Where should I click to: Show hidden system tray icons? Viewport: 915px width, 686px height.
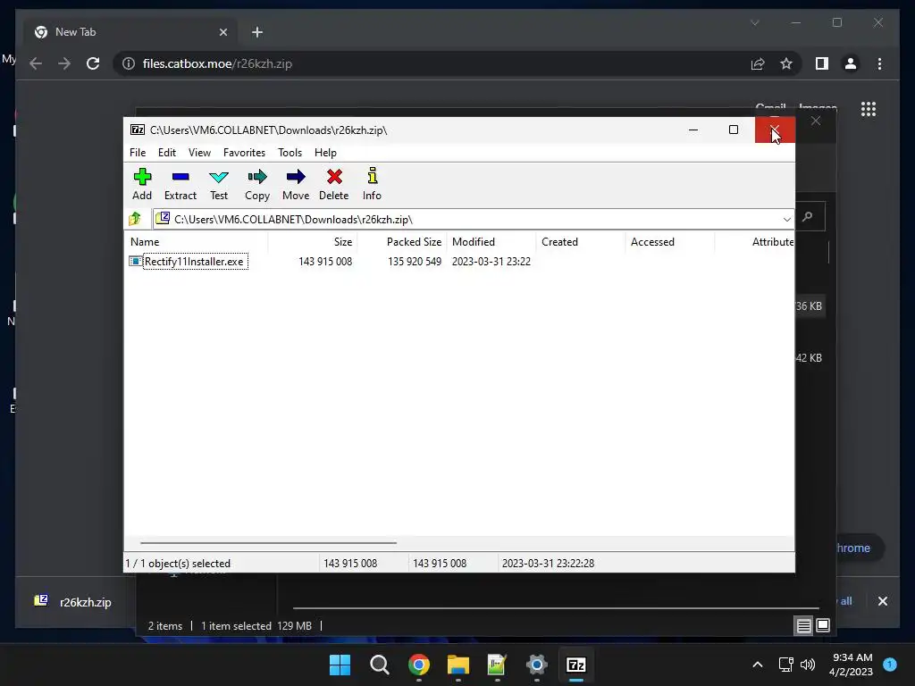pyautogui.click(x=758, y=665)
